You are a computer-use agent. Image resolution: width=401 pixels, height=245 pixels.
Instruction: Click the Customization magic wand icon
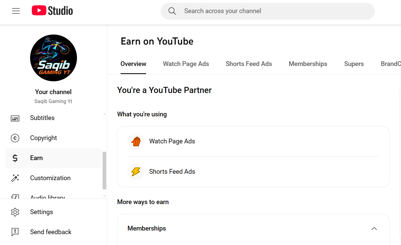point(15,178)
